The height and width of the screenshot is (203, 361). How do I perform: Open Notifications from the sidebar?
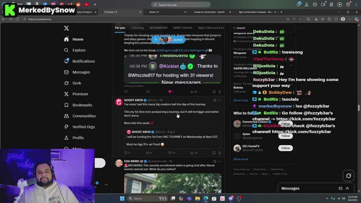click(x=80, y=61)
